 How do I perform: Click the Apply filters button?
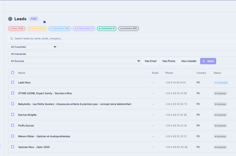click(x=208, y=61)
